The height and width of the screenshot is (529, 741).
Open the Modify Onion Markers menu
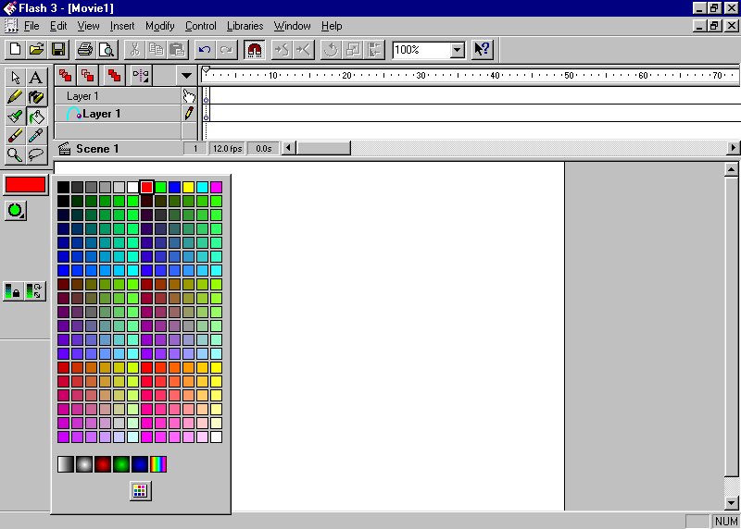click(x=141, y=76)
